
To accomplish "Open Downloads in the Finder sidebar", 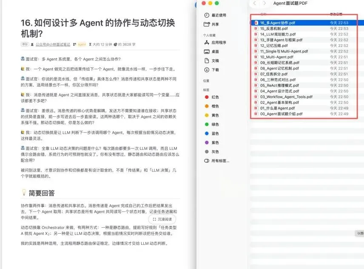I will [211, 70].
